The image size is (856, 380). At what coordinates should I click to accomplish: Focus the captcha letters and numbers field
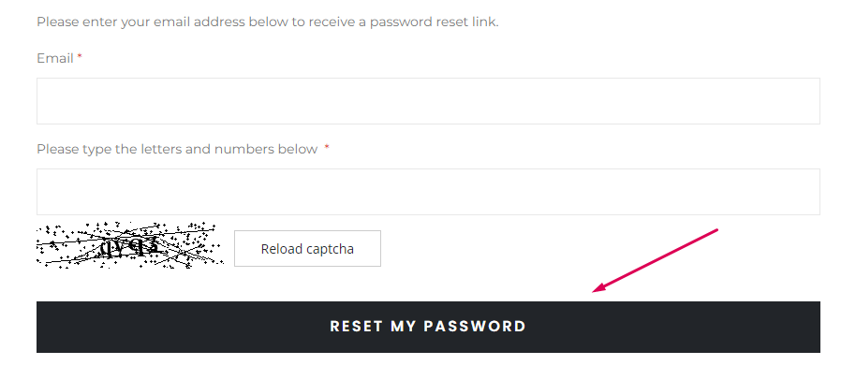tap(428, 192)
